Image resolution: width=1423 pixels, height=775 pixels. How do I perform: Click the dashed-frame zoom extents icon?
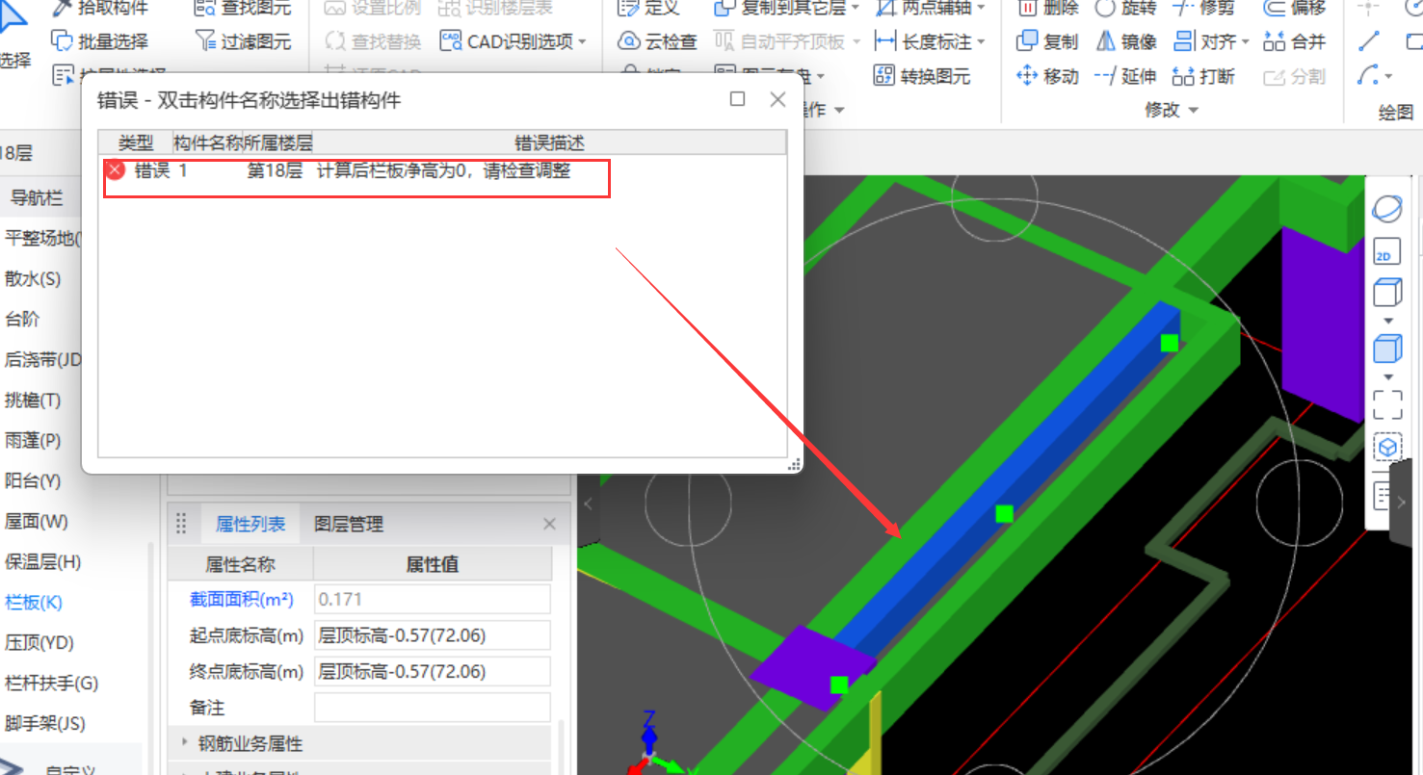(1387, 404)
